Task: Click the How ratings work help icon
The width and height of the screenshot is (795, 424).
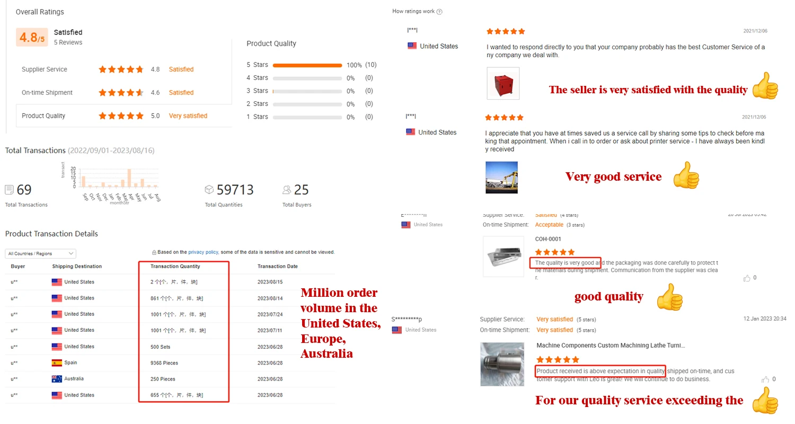Action: (439, 12)
